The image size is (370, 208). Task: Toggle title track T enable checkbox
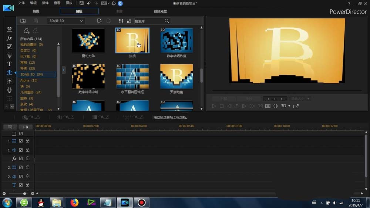21,185
